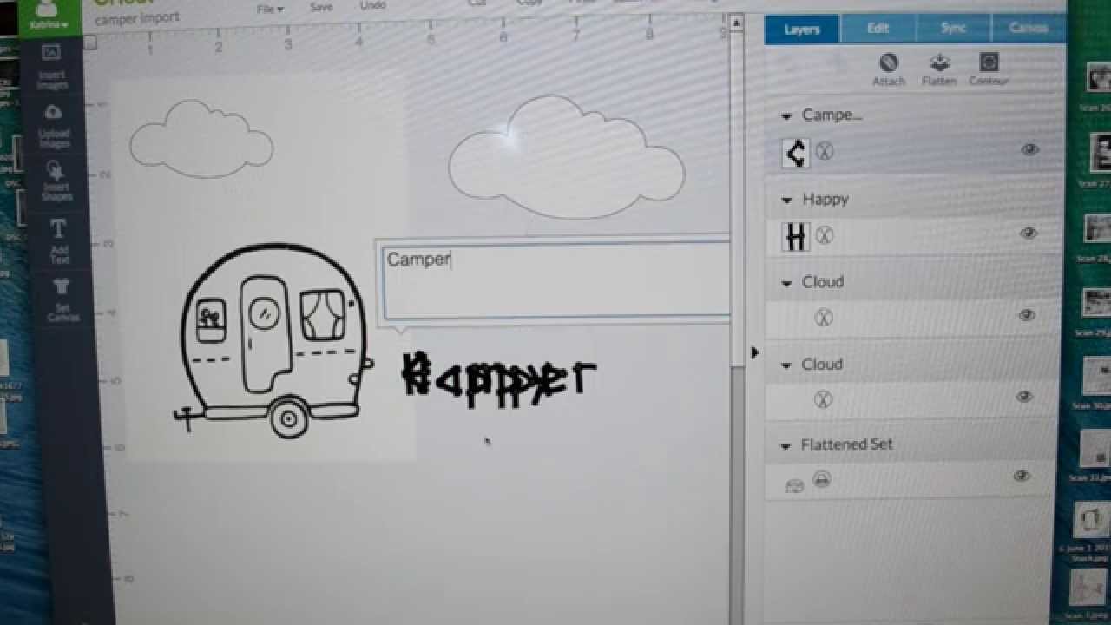Click the camper import project name
Screen dimensions: 1111x625
(x=137, y=18)
